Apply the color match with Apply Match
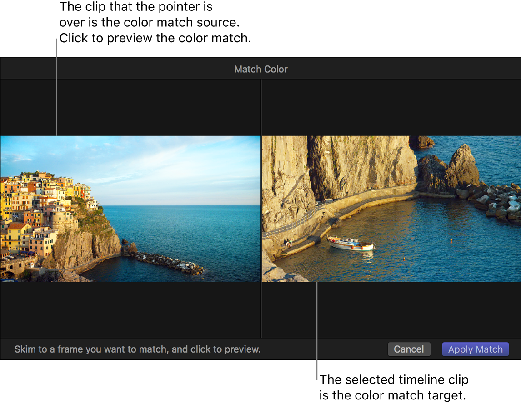Screen dimensions: 521x409 pos(475,349)
